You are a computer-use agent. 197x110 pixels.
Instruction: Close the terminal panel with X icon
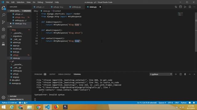click(x=194, y=74)
